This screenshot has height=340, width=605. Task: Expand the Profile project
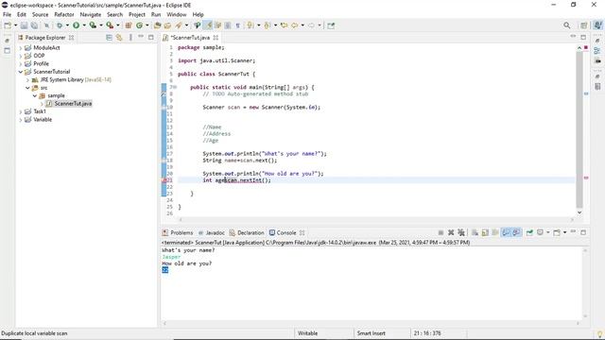[21, 63]
